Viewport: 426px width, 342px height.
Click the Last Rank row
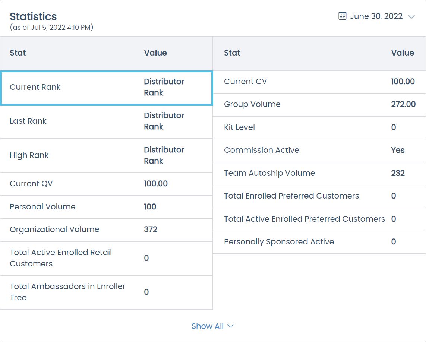[x=106, y=121]
